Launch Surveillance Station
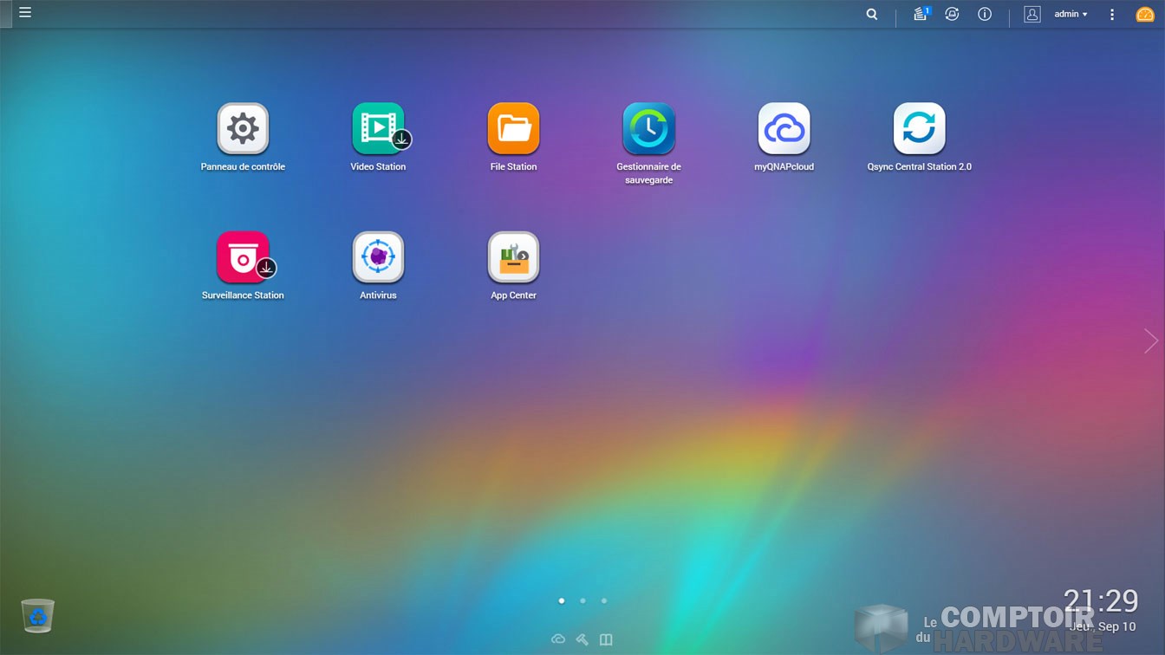 243,257
